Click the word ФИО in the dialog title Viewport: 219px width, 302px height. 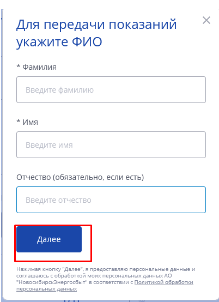pyautogui.click(x=87, y=42)
